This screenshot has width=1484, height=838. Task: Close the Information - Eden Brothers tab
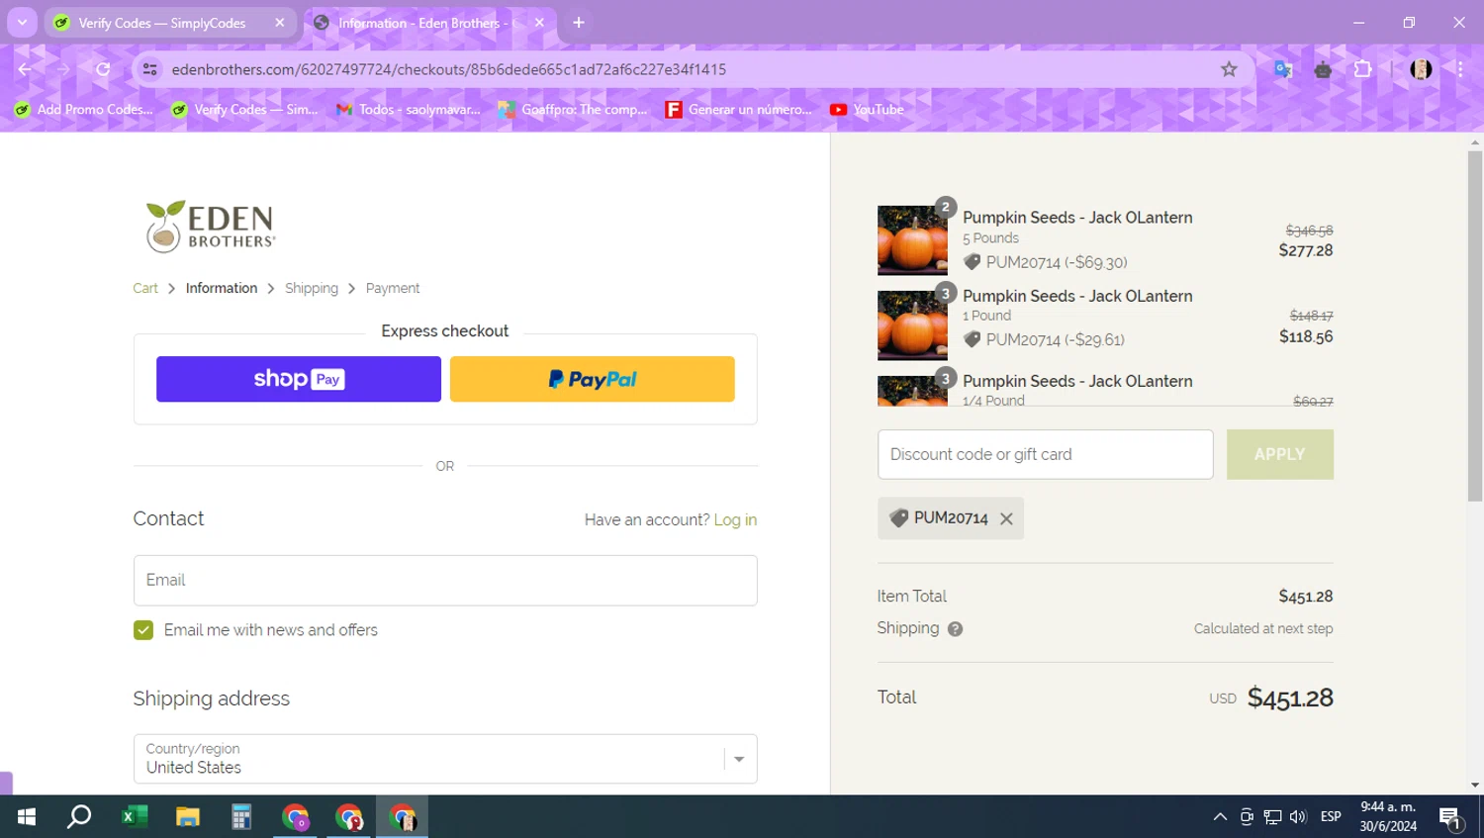pyautogui.click(x=539, y=22)
